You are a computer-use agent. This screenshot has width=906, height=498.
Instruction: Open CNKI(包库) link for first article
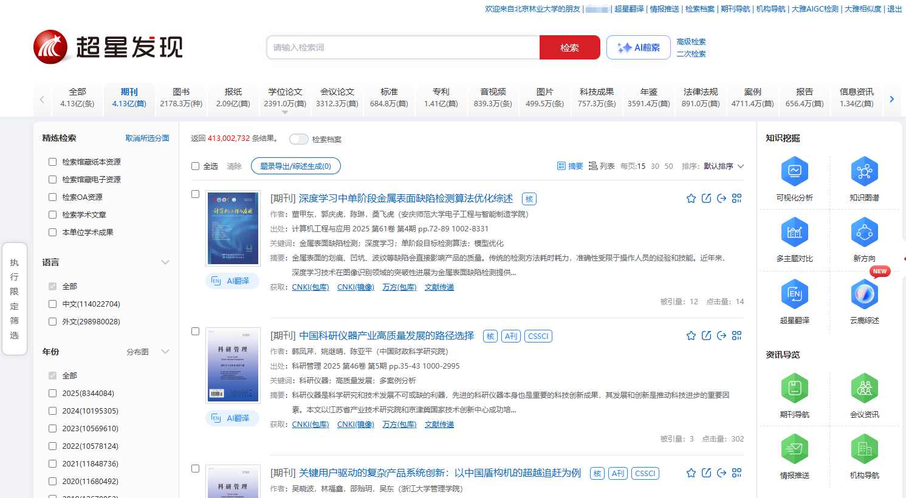[x=311, y=287]
